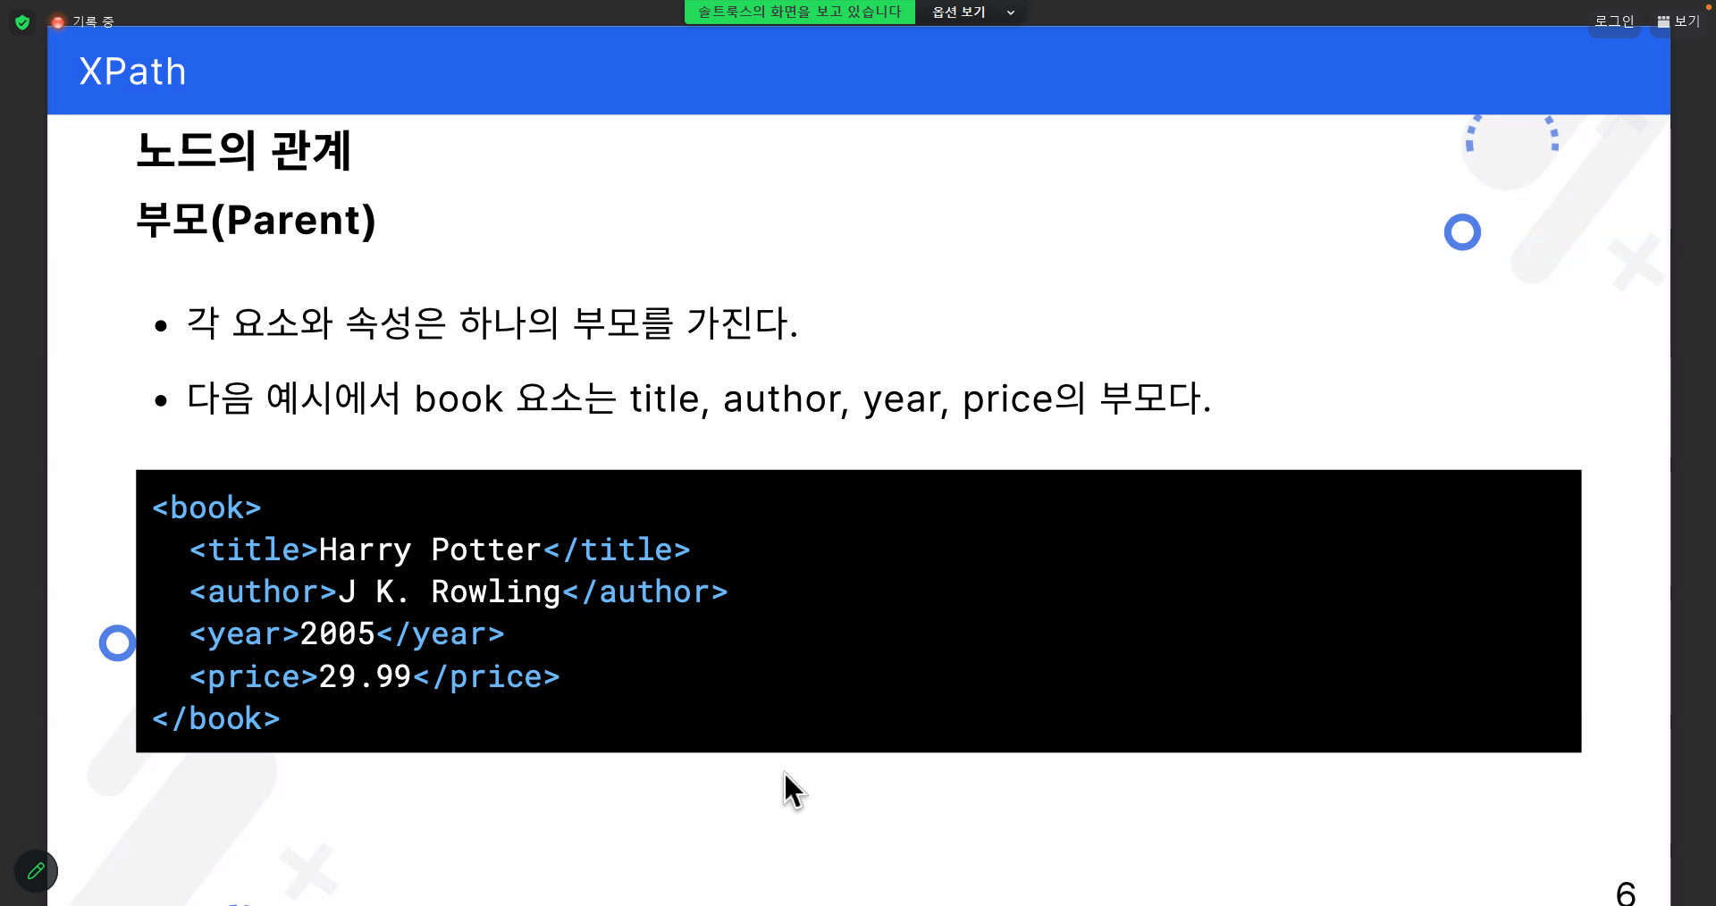Viewport: 1716px width, 906px height.
Task: Toggle the 기록 중 recording status
Action: coord(93,21)
